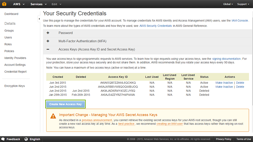Click the orange warning triangle icon
Screen dimensions: 253x142
(52, 116)
